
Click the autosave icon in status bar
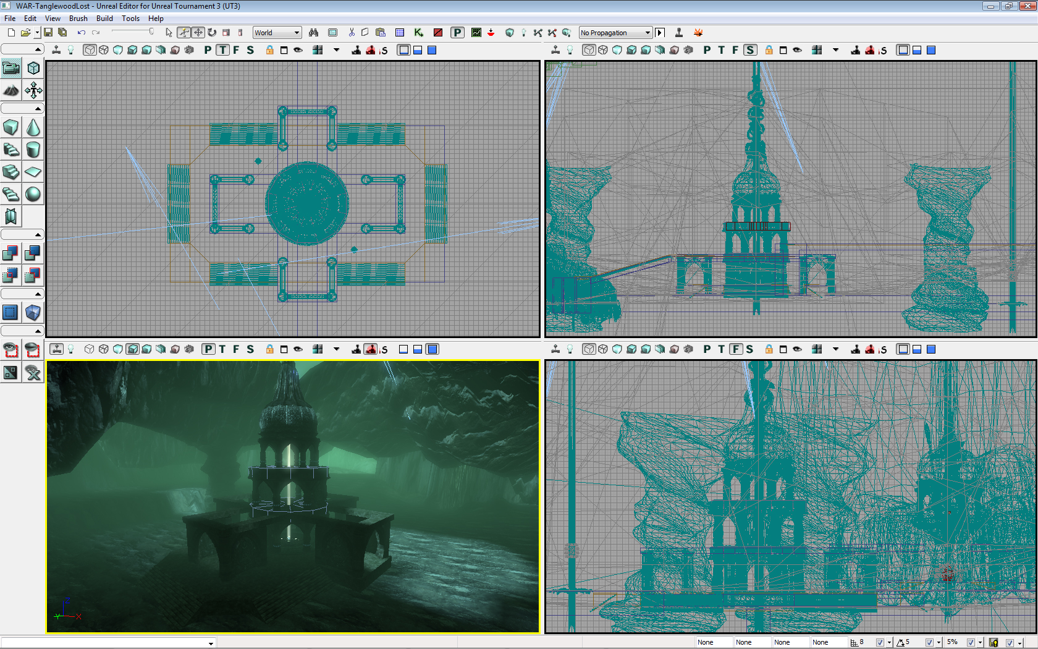click(994, 643)
